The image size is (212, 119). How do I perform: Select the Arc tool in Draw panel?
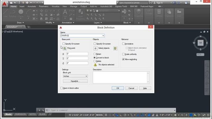click(x=28, y=13)
